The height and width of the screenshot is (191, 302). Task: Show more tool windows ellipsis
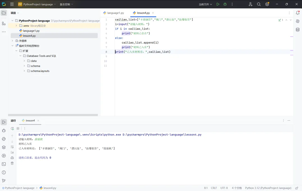point(4,32)
